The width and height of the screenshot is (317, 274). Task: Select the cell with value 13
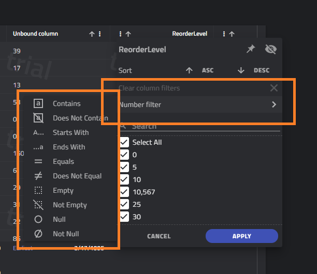17,85
